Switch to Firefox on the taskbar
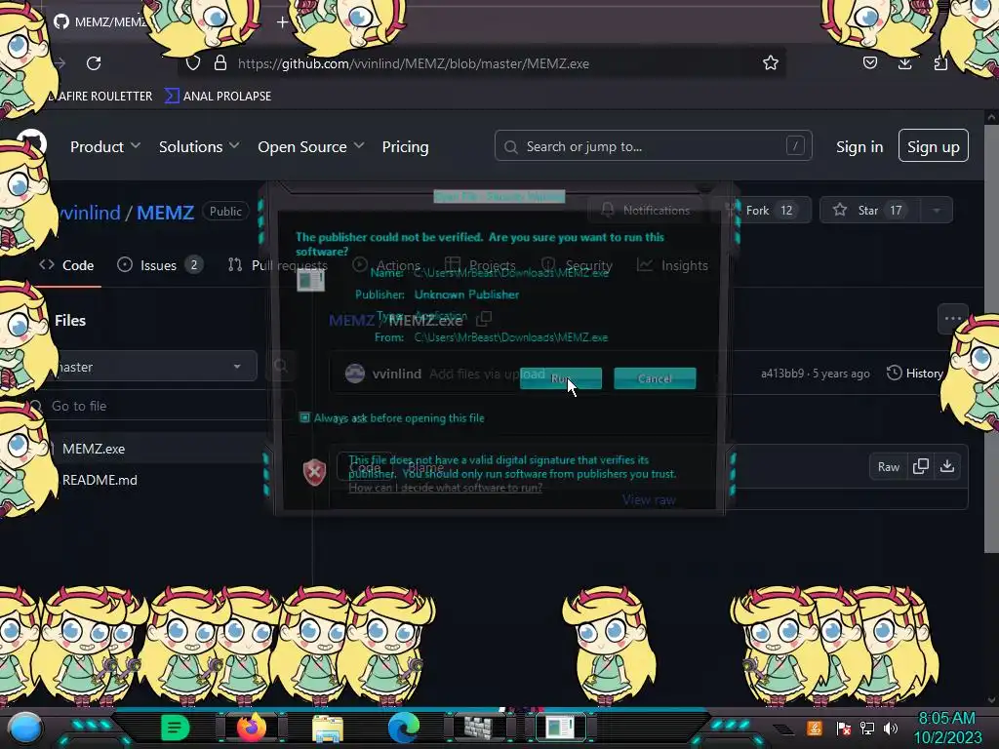The width and height of the screenshot is (999, 749). point(251,728)
